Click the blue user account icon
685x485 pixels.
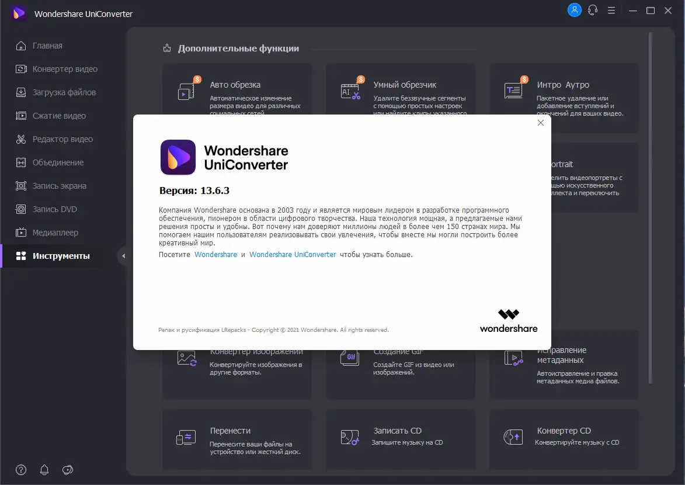pyautogui.click(x=574, y=10)
